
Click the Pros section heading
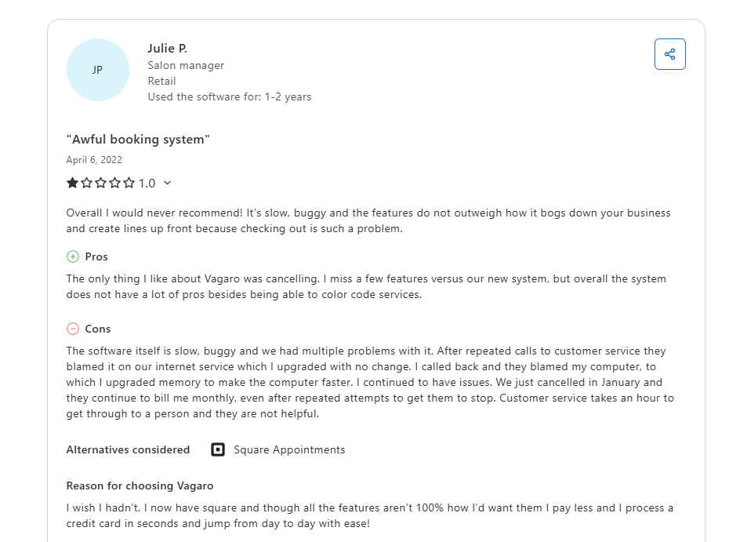(x=96, y=256)
